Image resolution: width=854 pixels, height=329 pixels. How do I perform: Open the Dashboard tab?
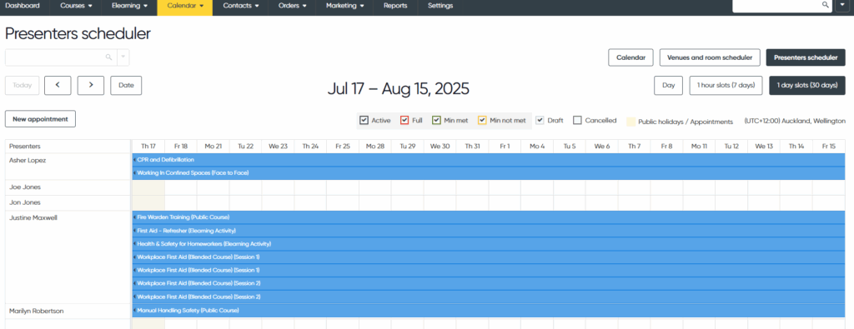23,6
